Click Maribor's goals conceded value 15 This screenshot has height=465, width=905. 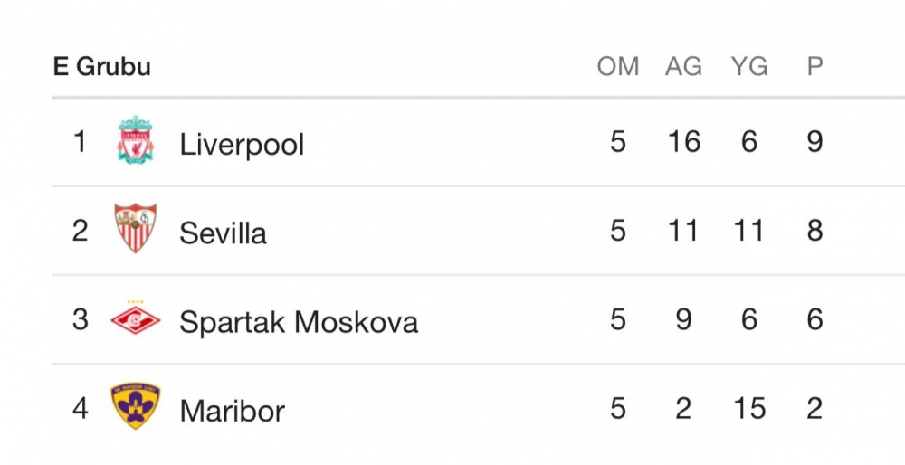pyautogui.click(x=748, y=409)
